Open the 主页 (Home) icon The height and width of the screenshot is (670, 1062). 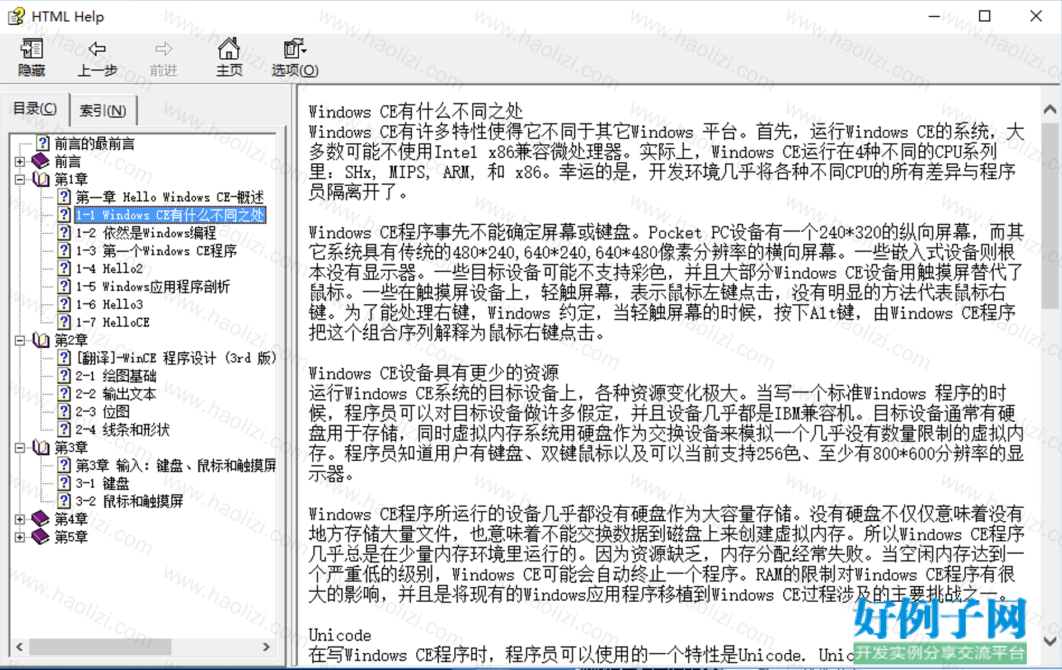229,49
